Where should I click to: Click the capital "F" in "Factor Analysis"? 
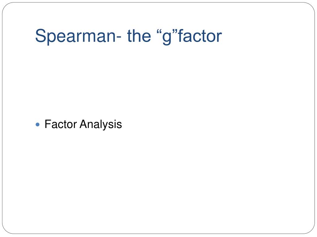coord(48,124)
